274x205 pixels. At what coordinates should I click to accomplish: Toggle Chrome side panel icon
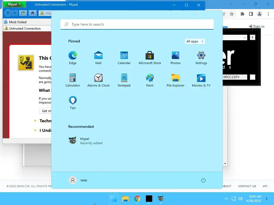click(251, 14)
